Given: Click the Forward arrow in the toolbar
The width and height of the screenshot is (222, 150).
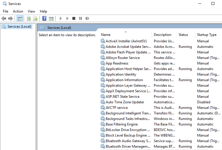Looking at the screenshot, I should pos(11,18).
